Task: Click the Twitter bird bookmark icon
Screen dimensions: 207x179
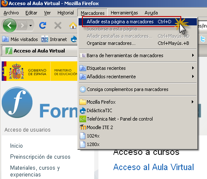Action: [x=203, y=39]
